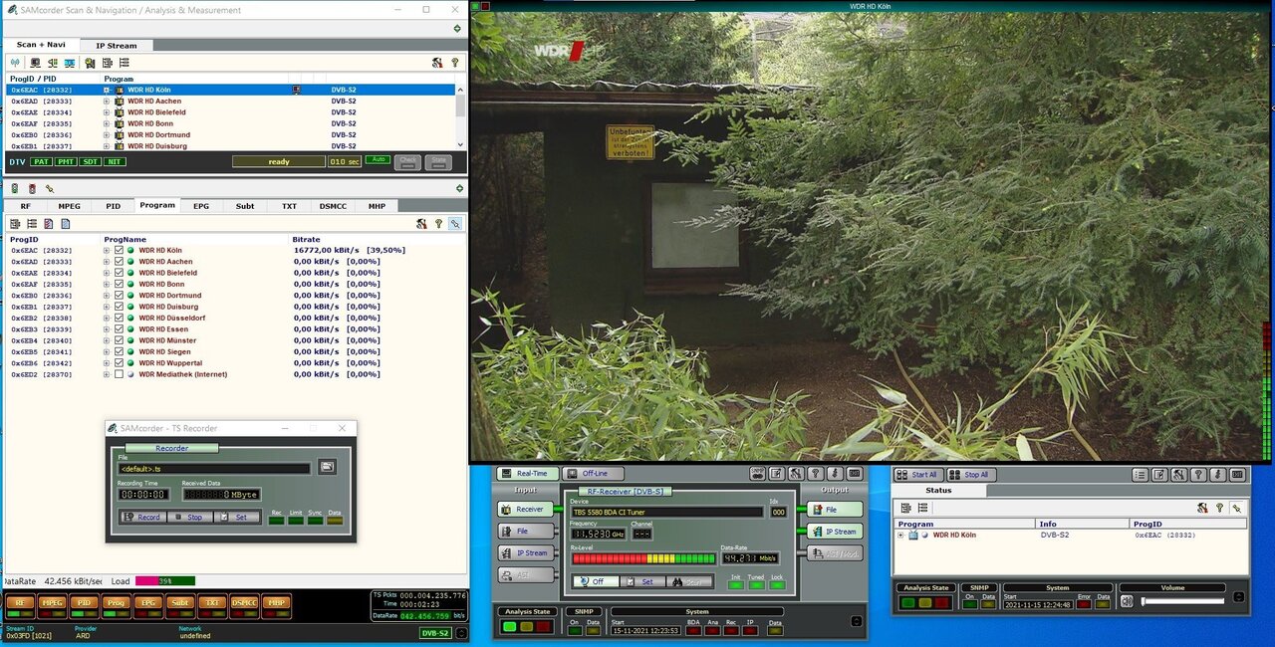Adjust the Volume slider
This screenshot has width=1275, height=647.
tap(1182, 600)
